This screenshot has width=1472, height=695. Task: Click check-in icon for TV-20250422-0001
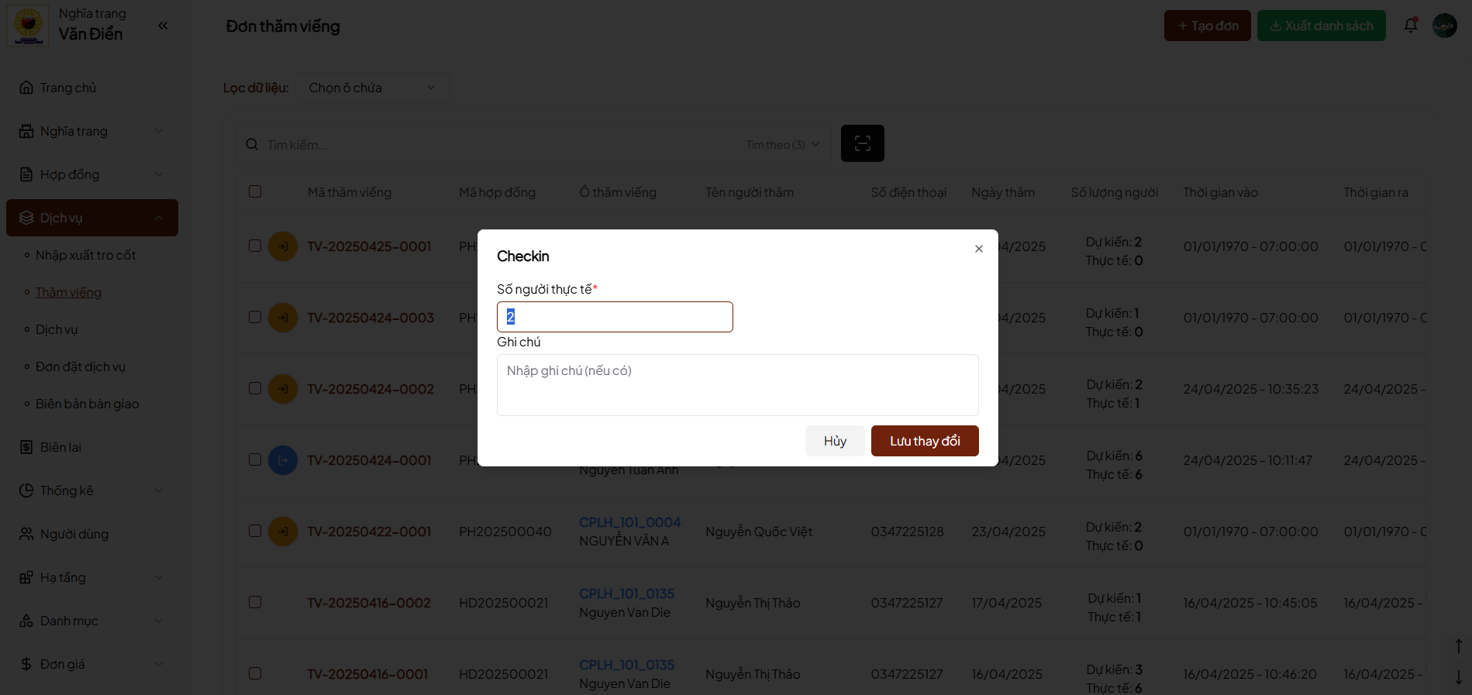[x=283, y=532]
